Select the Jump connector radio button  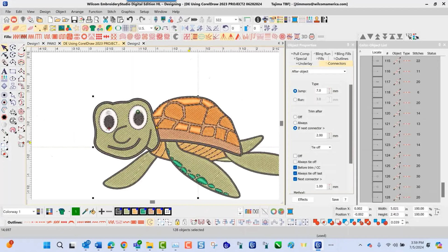click(295, 91)
